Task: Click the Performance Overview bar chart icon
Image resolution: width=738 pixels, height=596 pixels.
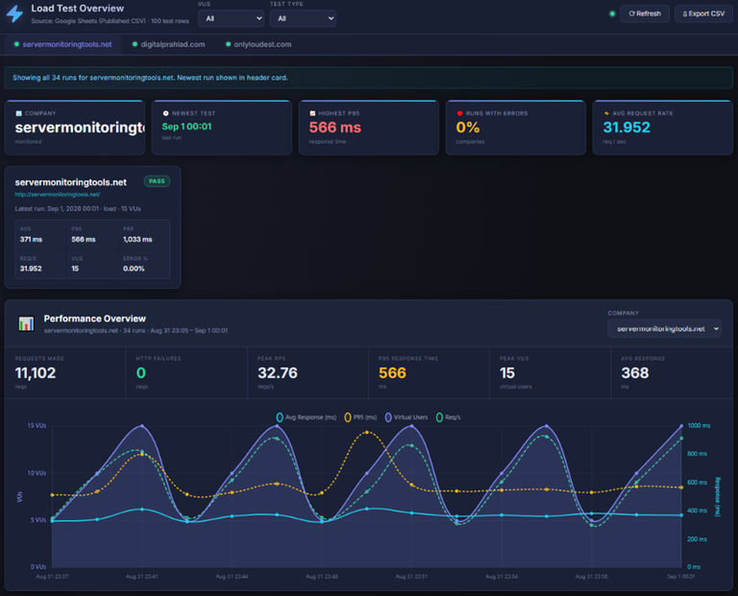Action: pos(26,323)
